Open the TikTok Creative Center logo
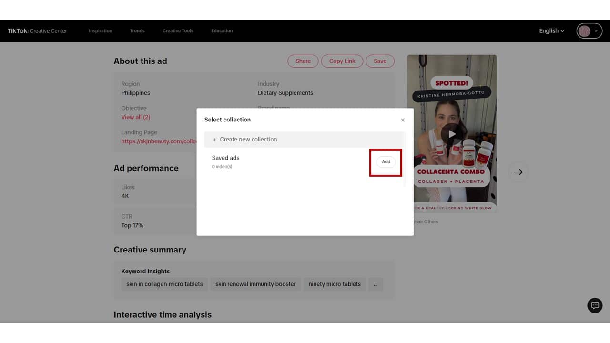This screenshot has height=343, width=610. (37, 31)
